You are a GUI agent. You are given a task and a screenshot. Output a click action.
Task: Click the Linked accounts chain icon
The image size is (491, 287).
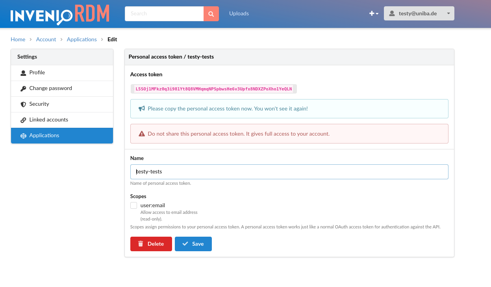point(23,120)
